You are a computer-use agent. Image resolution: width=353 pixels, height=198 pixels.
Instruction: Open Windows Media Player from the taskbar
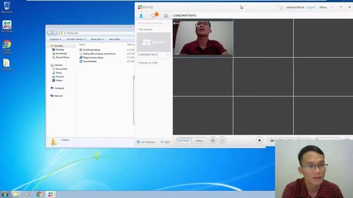(x=27, y=194)
